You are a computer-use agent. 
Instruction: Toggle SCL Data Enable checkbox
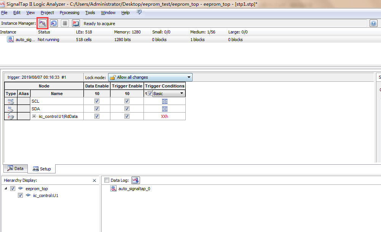[97, 101]
